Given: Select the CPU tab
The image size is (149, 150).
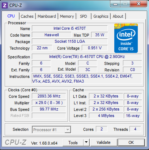Looking at the screenshot, I should [x=11, y=16].
